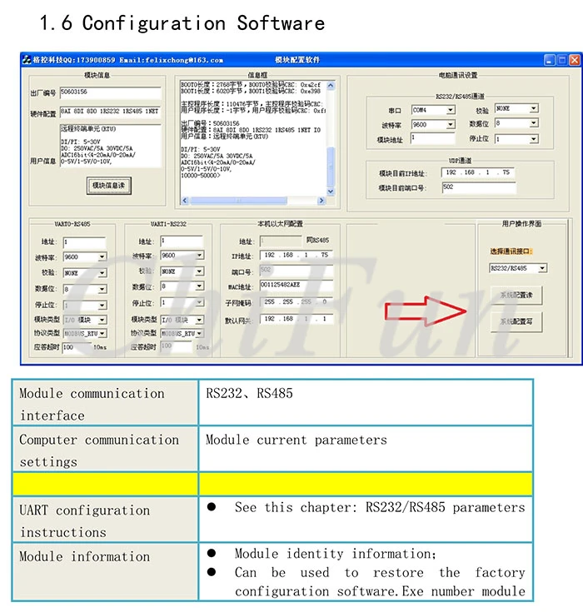Open the UART1-RS232 数据位 dropdown
The height and width of the screenshot is (612, 583).
200,286
